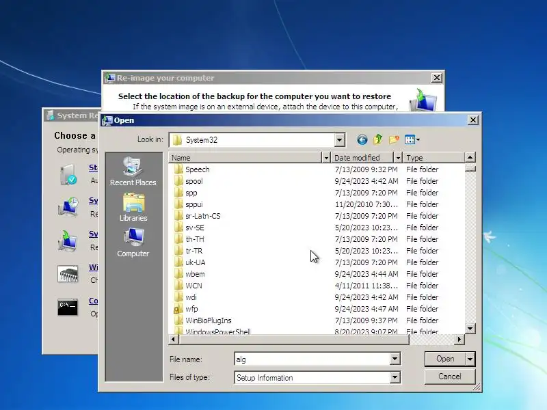
Task: Open Computer in the sidebar
Action: pyautogui.click(x=133, y=243)
